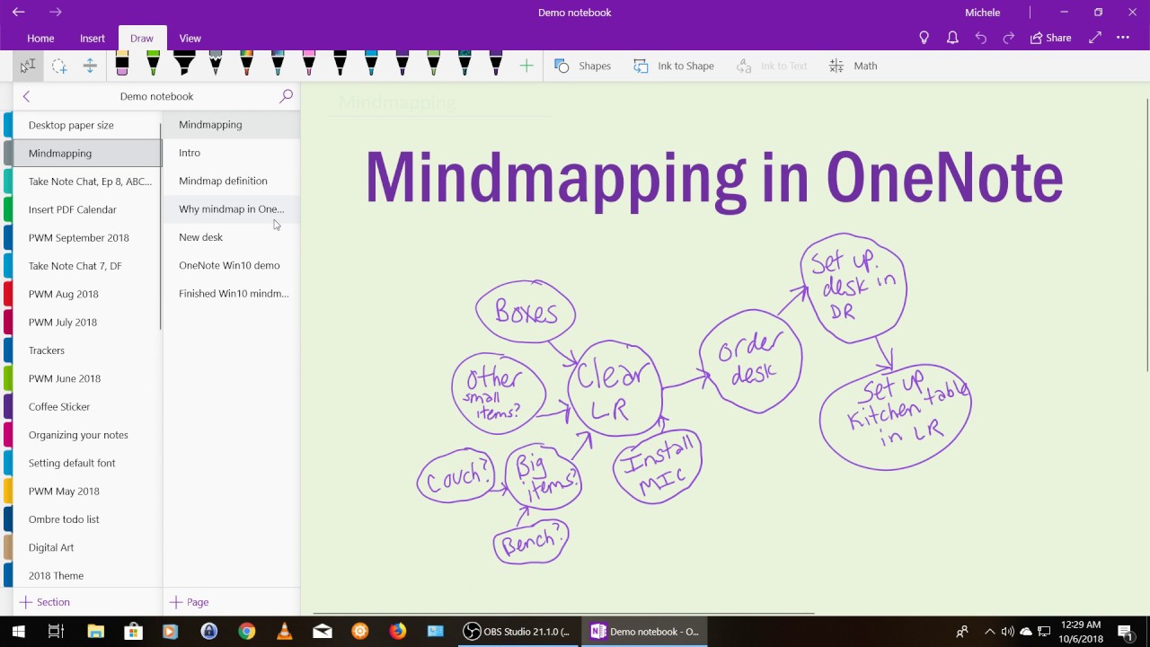Pick the wide black highlighter
The height and width of the screenshot is (647, 1150).
click(x=184, y=64)
